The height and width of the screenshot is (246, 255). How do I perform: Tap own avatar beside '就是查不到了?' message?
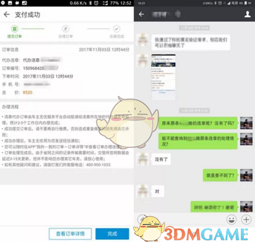[x=246, y=175]
